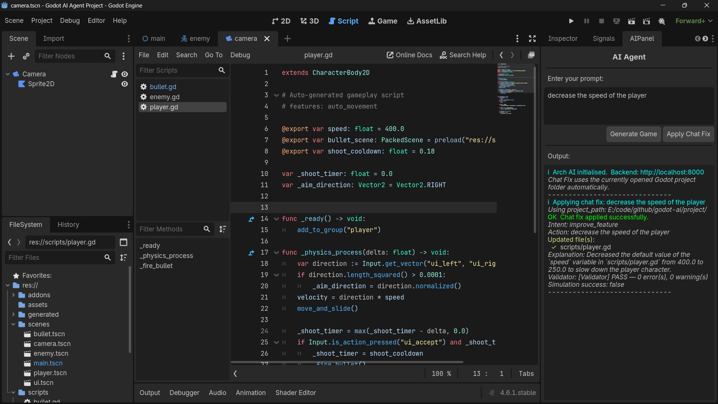Open Shader Editor bottom panel

295,393
